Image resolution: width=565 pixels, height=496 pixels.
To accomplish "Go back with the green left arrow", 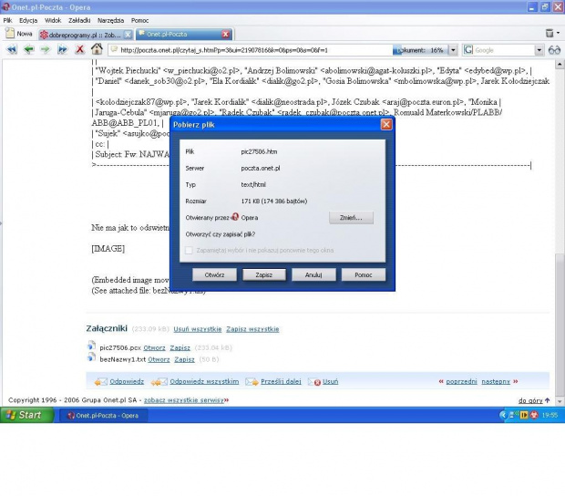I will tap(28, 49).
